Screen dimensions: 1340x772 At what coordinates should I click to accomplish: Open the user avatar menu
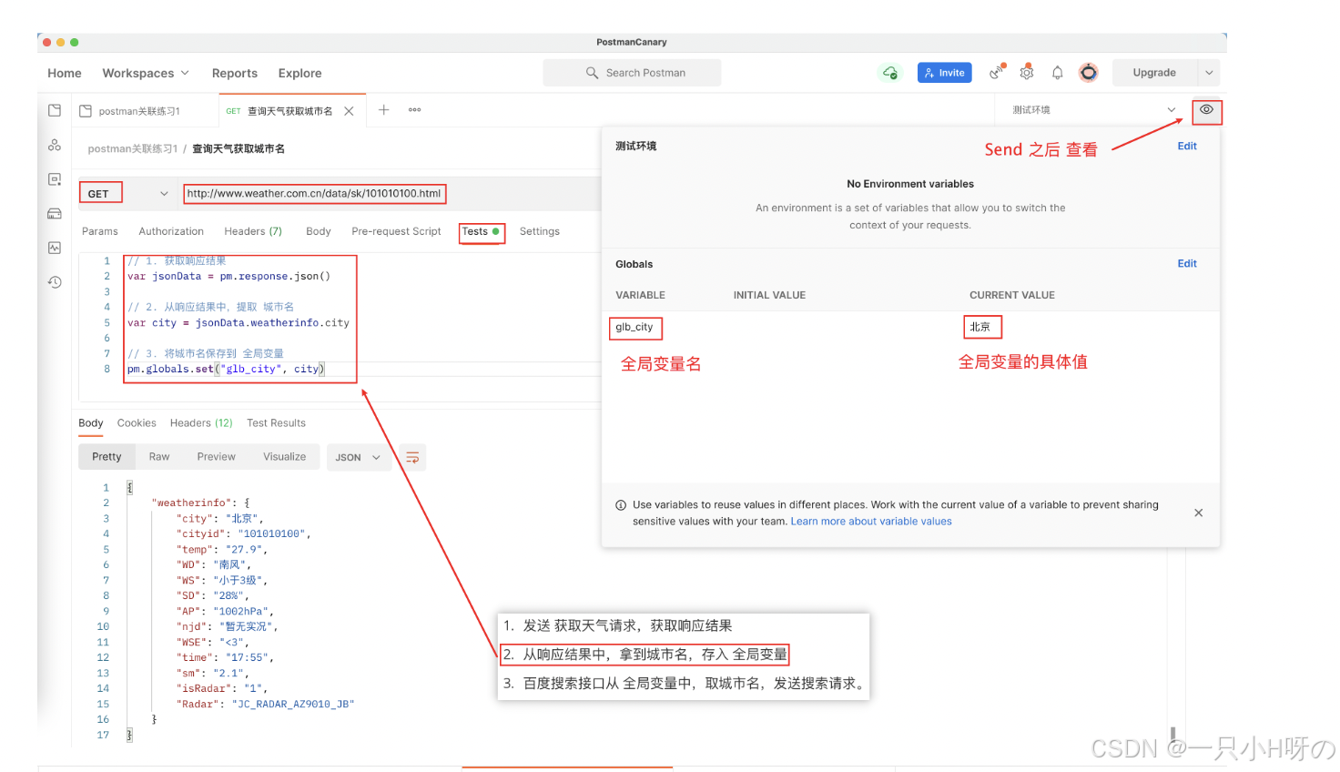coord(1088,73)
